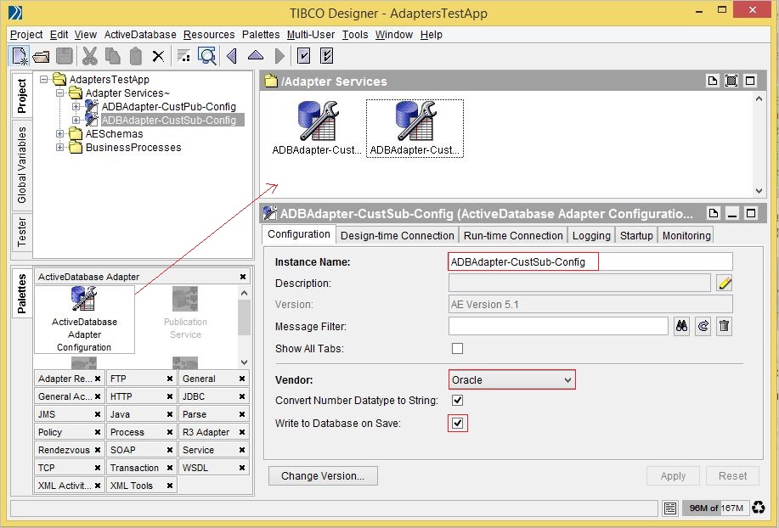Switch to Run-time Connection tab
Screen dimensions: 779x528
pos(513,236)
